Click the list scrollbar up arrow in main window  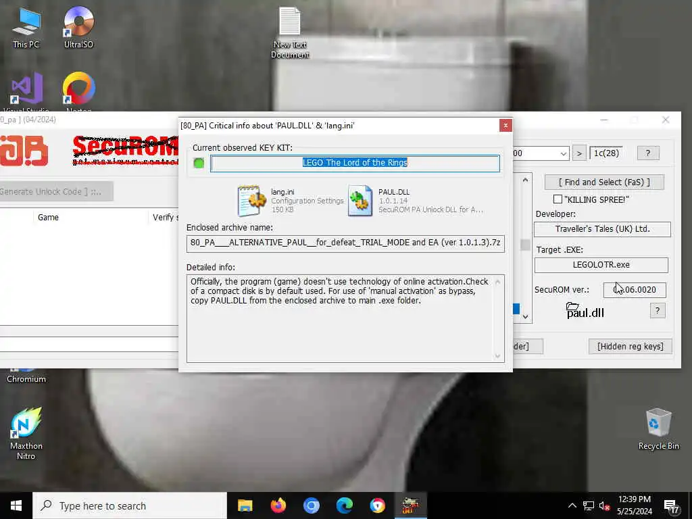525,180
